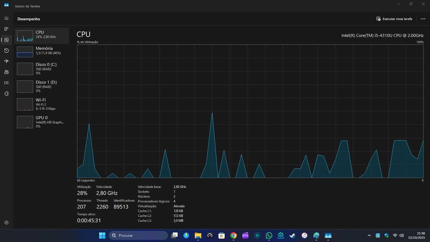Click the Desempenho page heading
The image size is (430, 242).
click(x=28, y=19)
